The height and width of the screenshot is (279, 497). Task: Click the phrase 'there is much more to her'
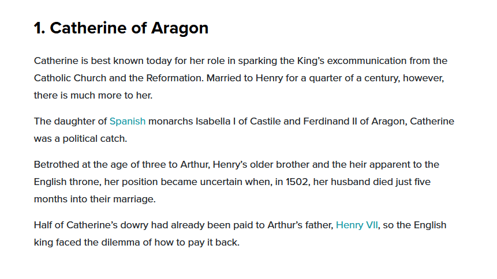point(93,95)
